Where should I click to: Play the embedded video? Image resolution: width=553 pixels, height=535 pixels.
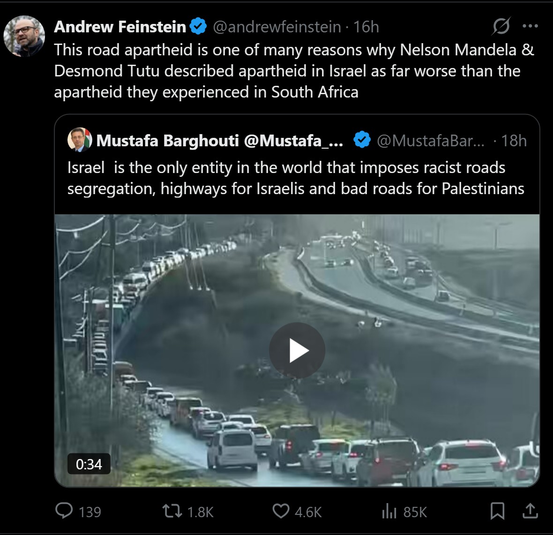297,351
